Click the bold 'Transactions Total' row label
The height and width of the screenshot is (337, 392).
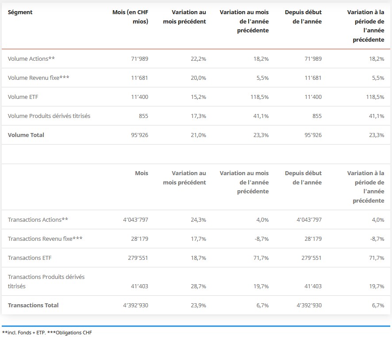(x=33, y=306)
